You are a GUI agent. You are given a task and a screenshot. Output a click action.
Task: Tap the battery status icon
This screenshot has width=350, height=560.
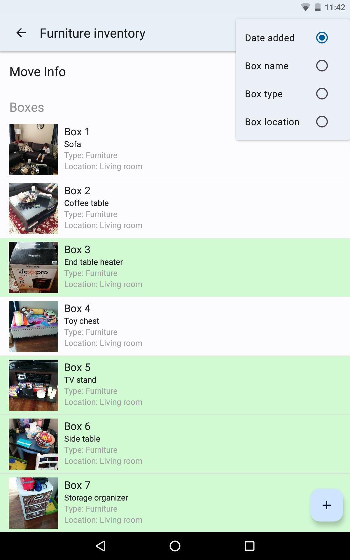tap(318, 7)
